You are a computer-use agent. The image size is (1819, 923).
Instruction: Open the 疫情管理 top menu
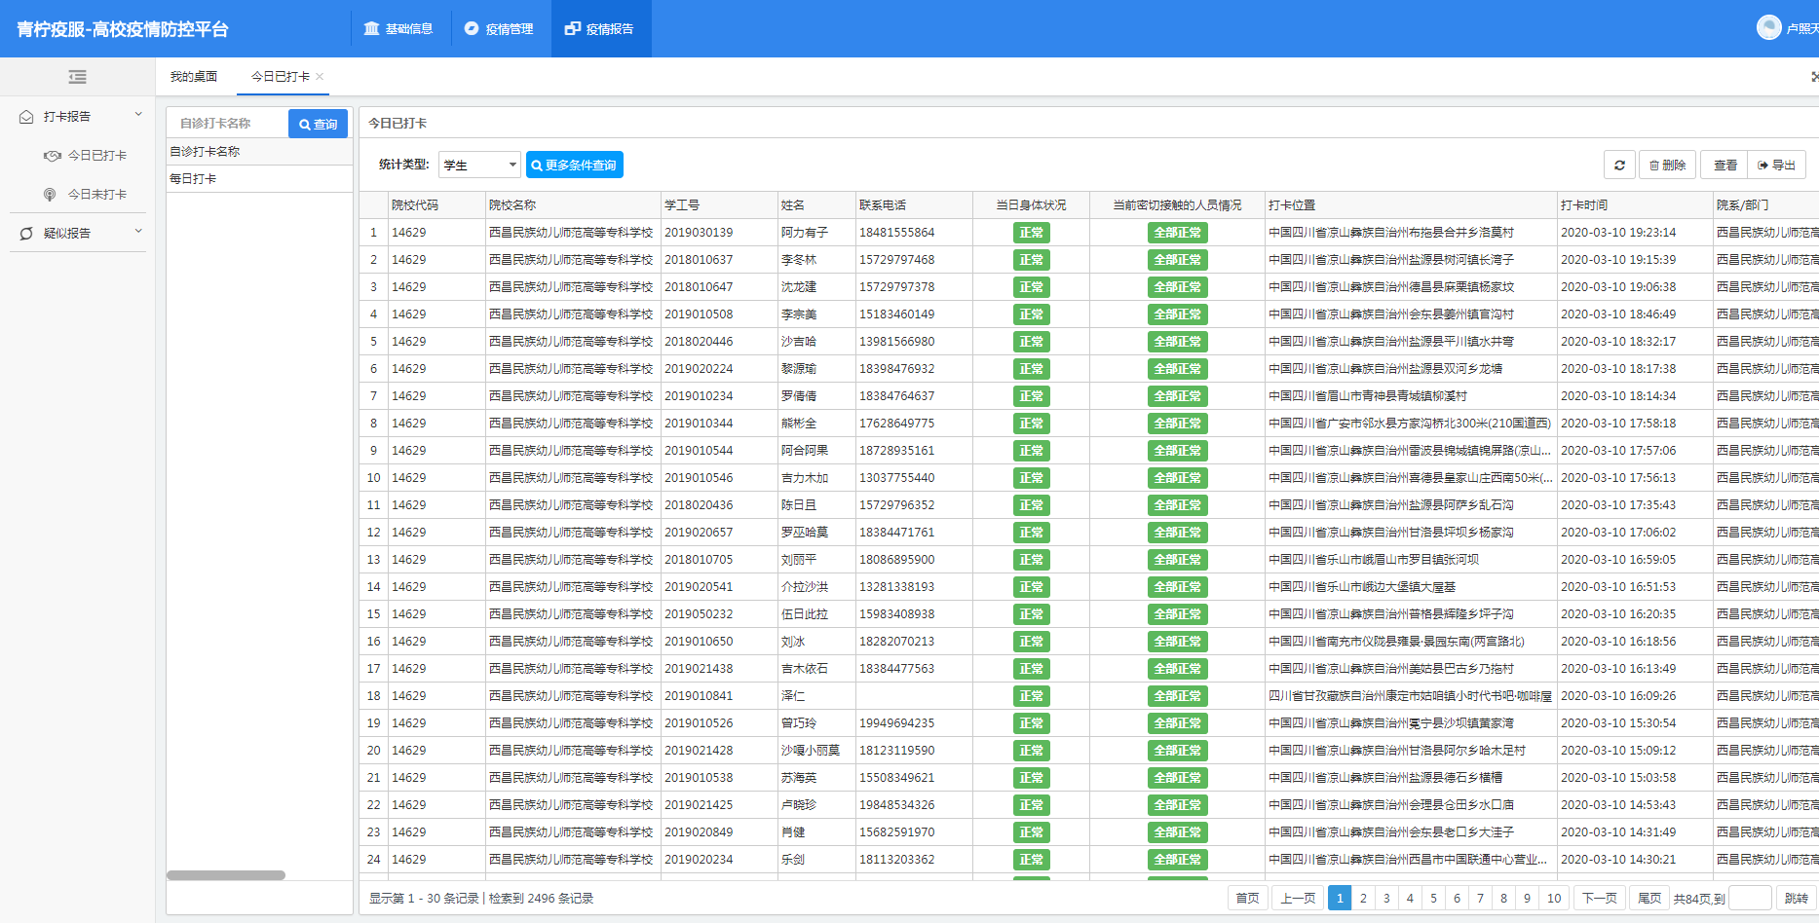click(499, 29)
